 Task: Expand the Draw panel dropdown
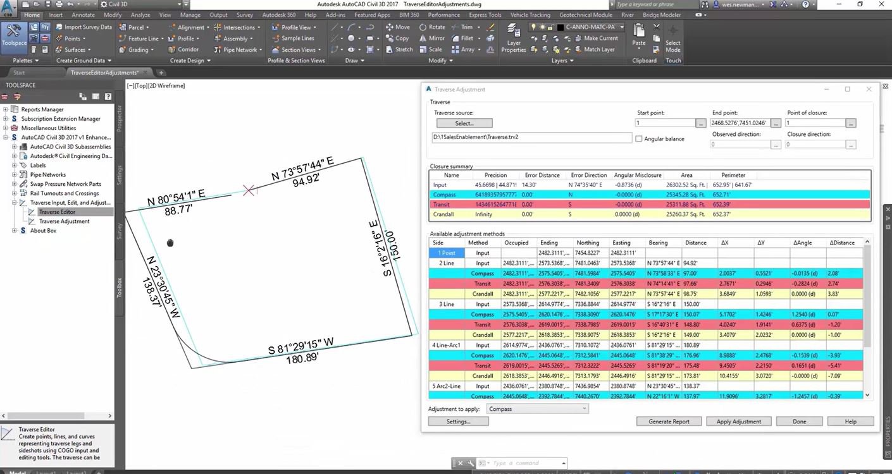355,61
